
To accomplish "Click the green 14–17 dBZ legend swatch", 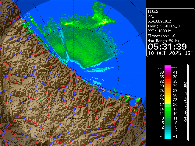I will (x=168, y=108).
